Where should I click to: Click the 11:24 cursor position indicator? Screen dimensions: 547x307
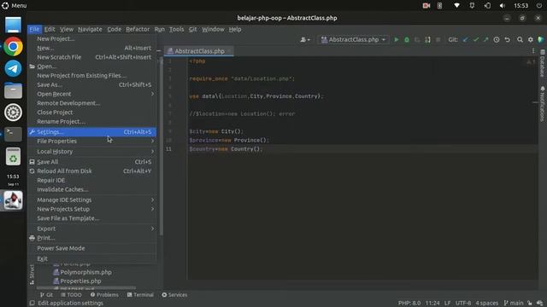pos(432,303)
